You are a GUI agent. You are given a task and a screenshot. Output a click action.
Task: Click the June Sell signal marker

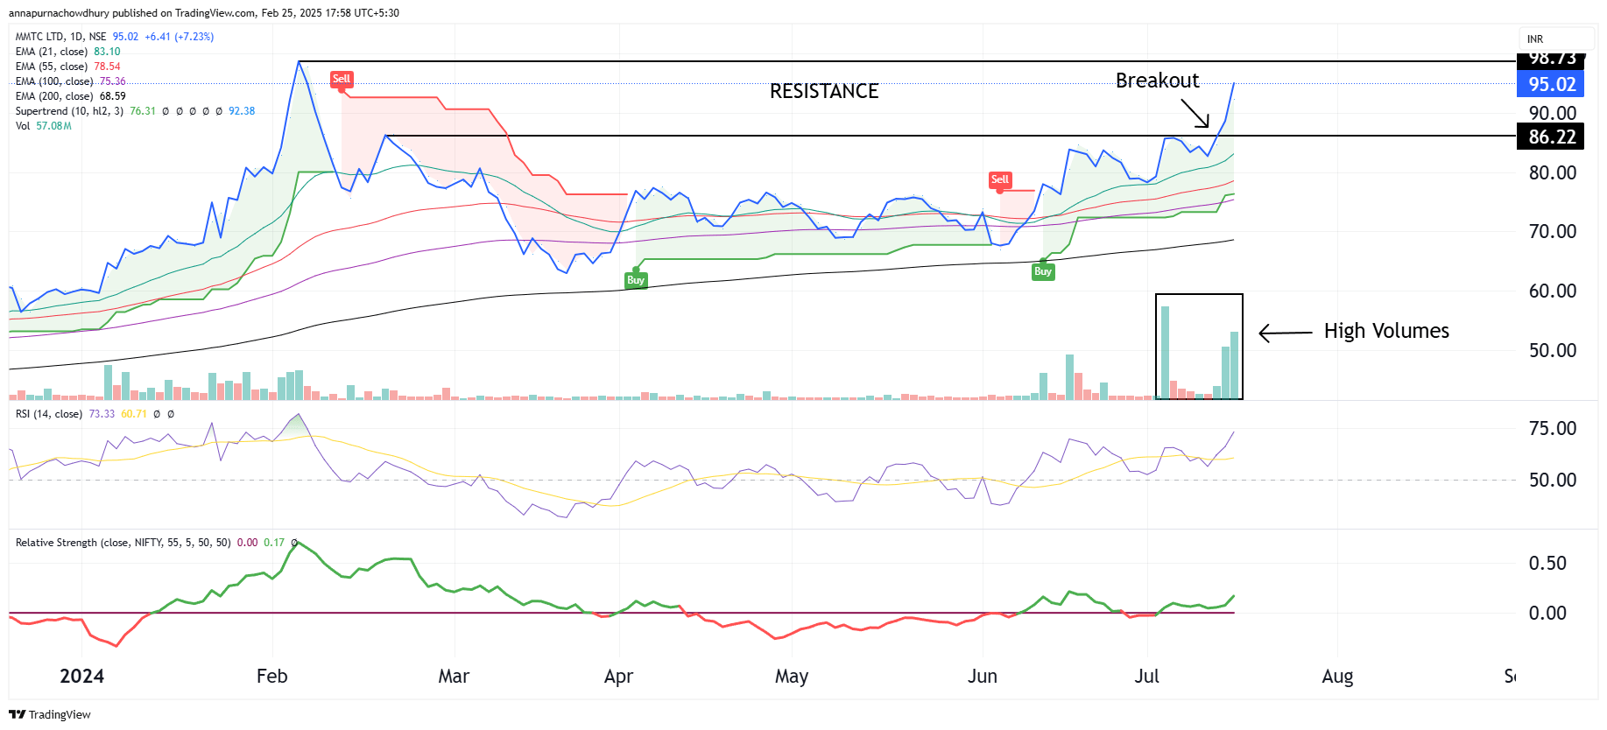(999, 179)
